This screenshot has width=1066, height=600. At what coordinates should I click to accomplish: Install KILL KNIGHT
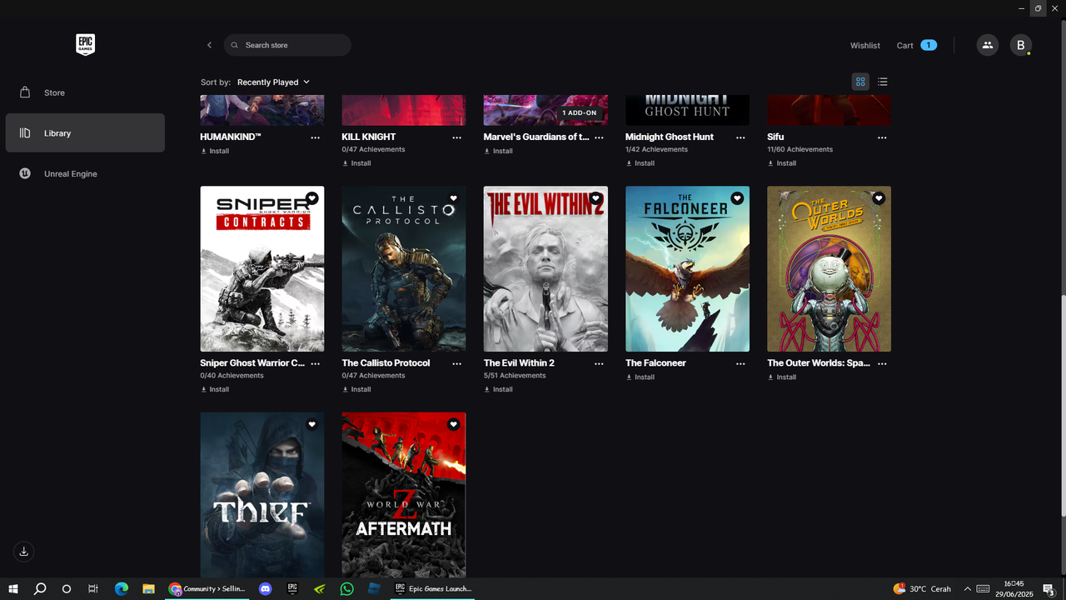point(356,163)
